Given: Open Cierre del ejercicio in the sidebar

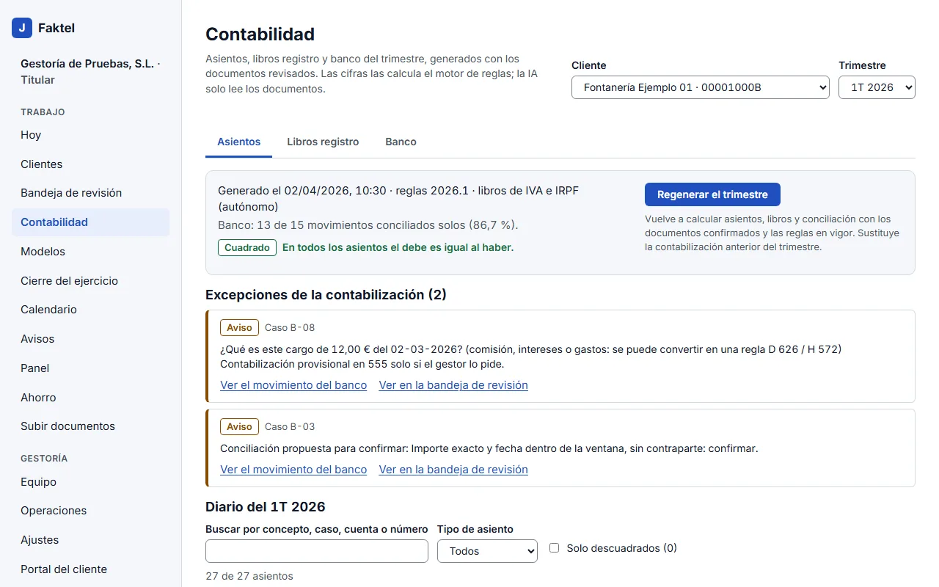Looking at the screenshot, I should 90,281.
